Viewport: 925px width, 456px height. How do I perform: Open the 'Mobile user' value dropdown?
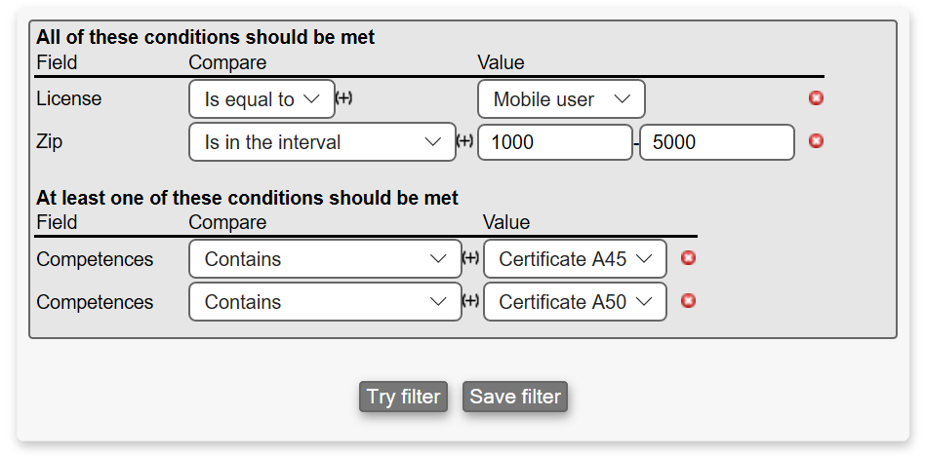point(561,99)
